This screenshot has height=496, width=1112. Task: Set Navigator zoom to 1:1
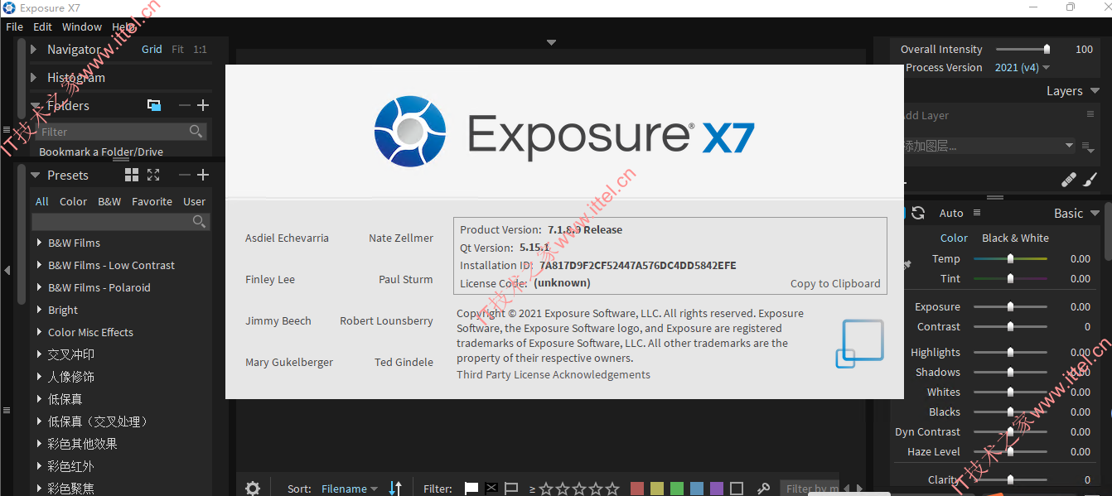[x=200, y=50]
